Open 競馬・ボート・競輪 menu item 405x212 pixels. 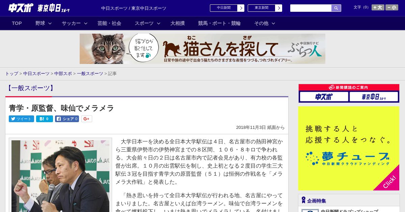tap(219, 23)
